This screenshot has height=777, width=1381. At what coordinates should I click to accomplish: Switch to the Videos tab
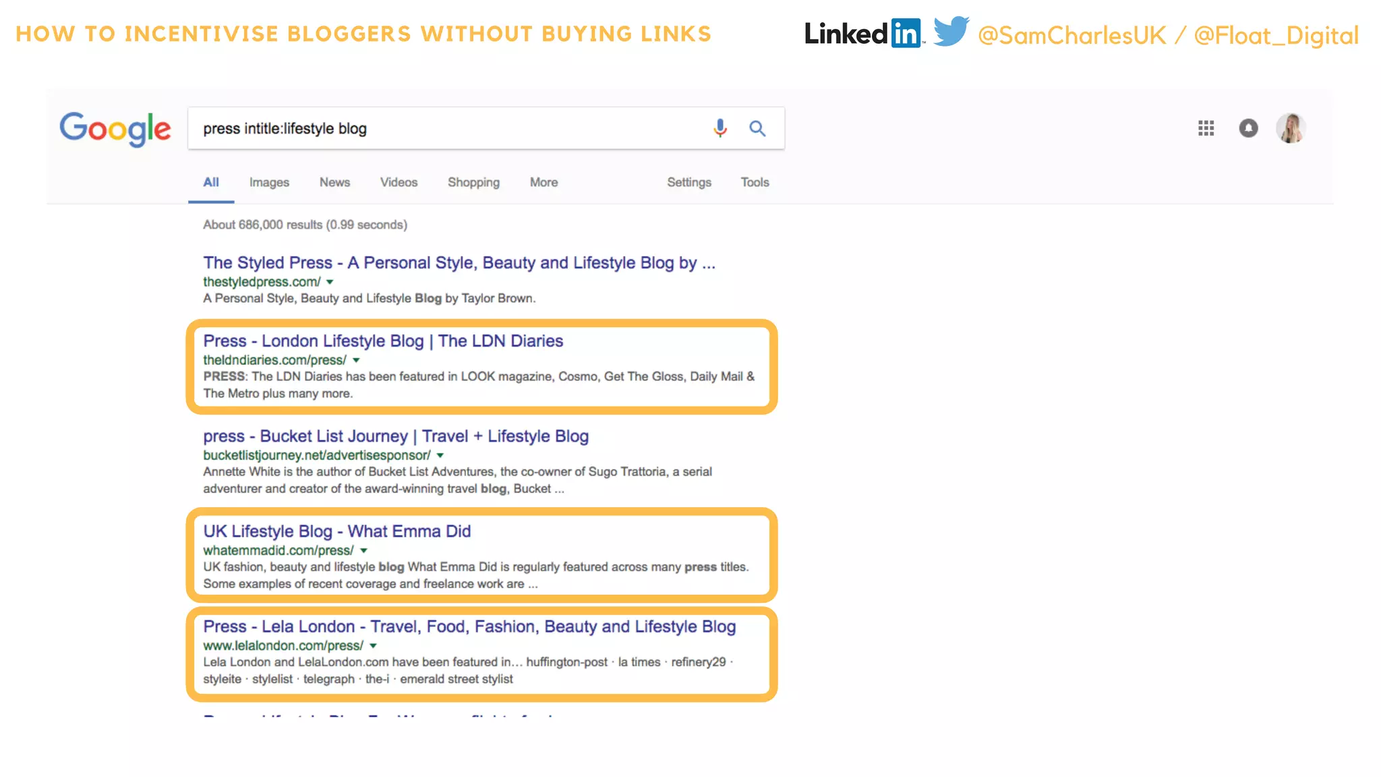(399, 182)
